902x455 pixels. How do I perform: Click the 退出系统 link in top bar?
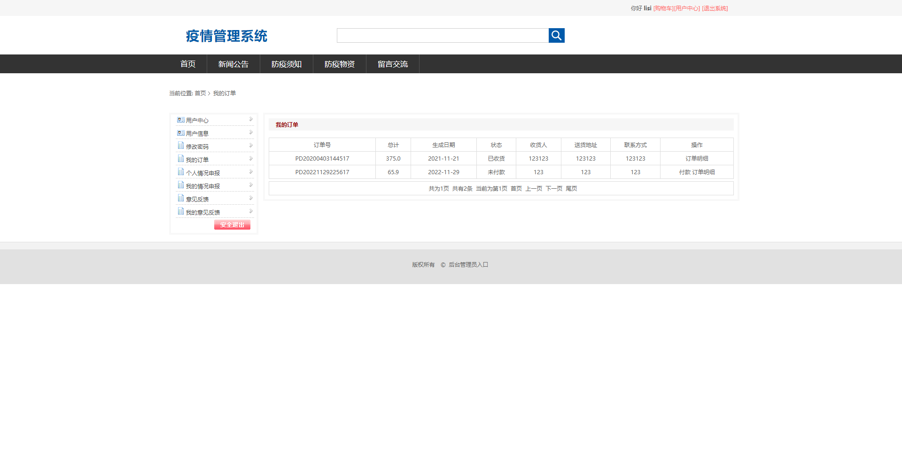coord(715,8)
